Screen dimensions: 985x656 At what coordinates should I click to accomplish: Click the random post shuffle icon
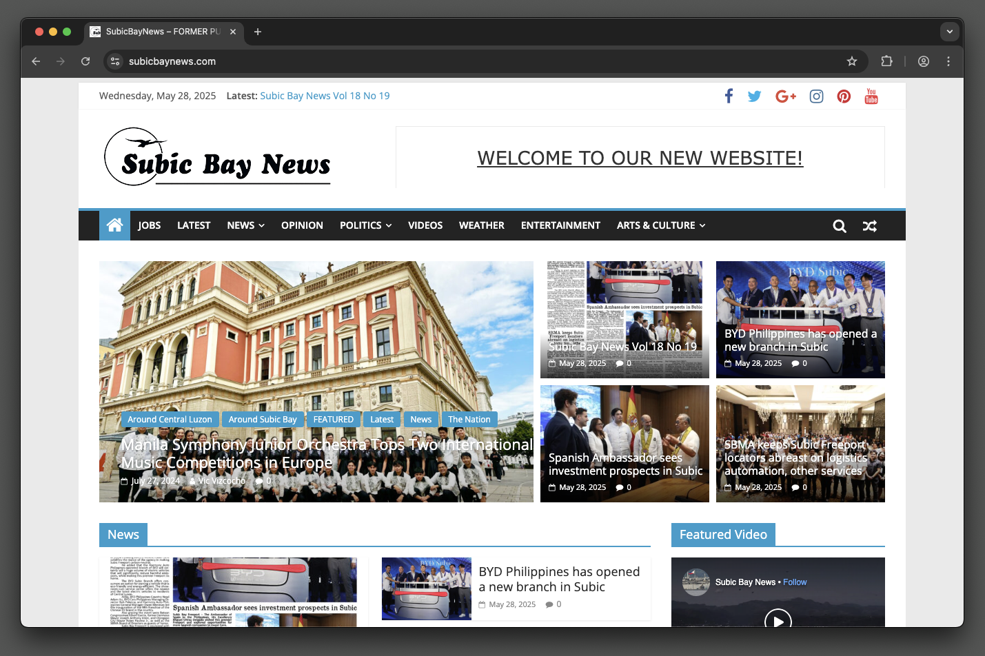pos(870,226)
